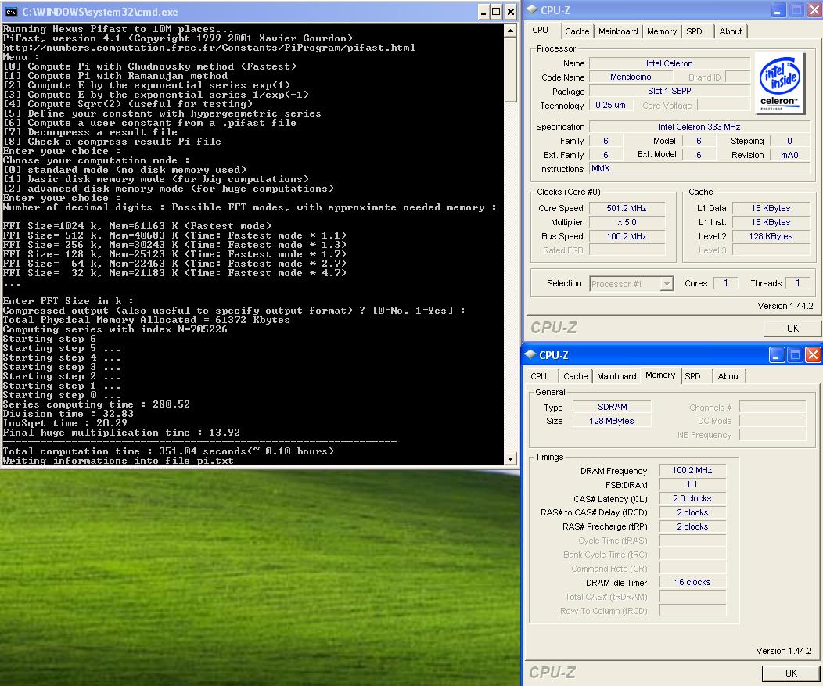
Task: Open Mainboard tab in lower CPU-Z window
Action: click(616, 376)
